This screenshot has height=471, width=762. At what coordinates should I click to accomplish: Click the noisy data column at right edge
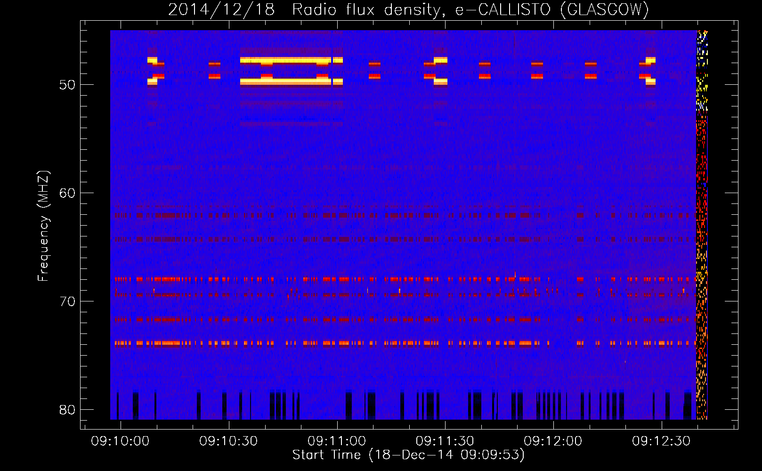[702, 225]
